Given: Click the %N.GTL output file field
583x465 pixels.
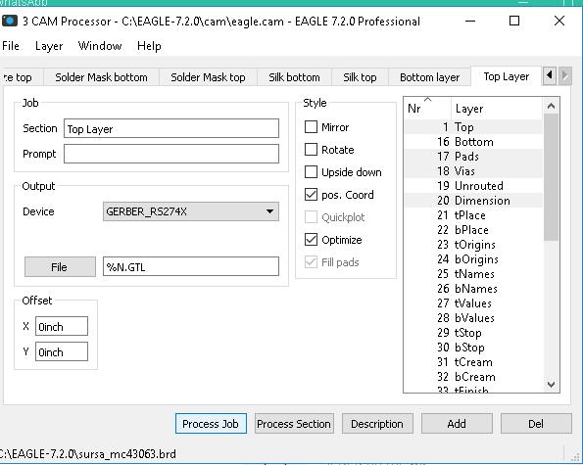Looking at the screenshot, I should (191, 266).
